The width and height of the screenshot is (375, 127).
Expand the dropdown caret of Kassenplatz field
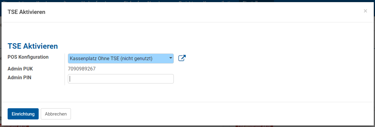(171, 58)
